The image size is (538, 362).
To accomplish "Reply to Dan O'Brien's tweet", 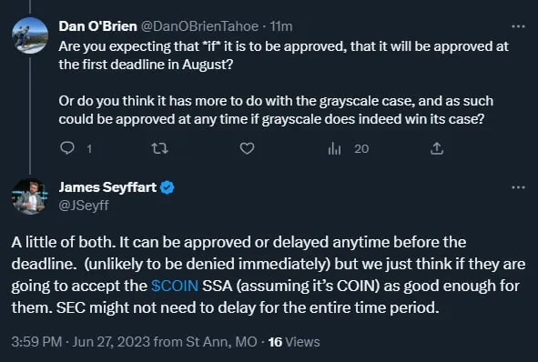I will click(67, 148).
